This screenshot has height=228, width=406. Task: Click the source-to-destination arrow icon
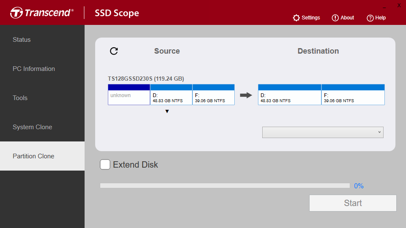point(246,95)
